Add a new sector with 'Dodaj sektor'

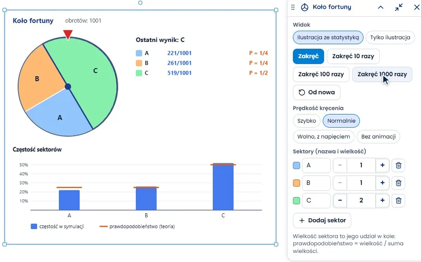(322, 220)
